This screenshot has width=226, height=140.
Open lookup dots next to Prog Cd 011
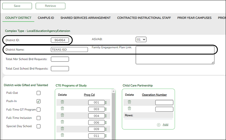click(x=106, y=136)
